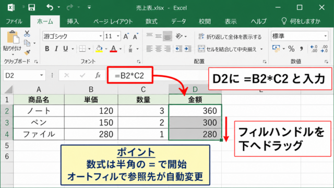The height and width of the screenshot is (188, 334).
Task: Confirm formula entry with the check icon
Action: pyautogui.click(x=82, y=75)
